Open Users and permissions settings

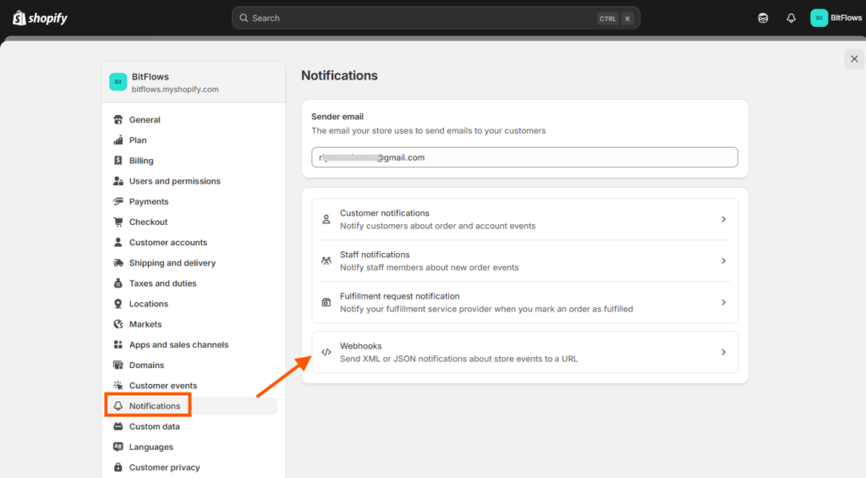174,181
